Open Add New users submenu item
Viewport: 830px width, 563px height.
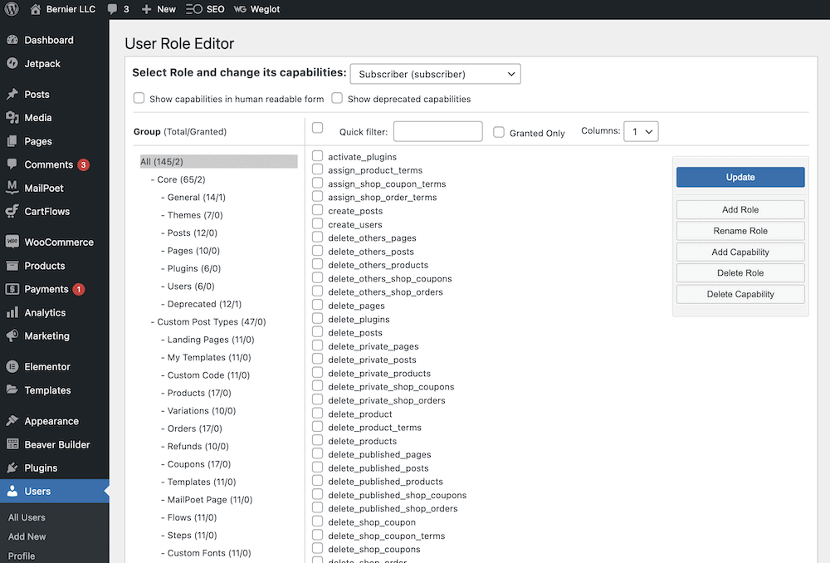point(27,536)
